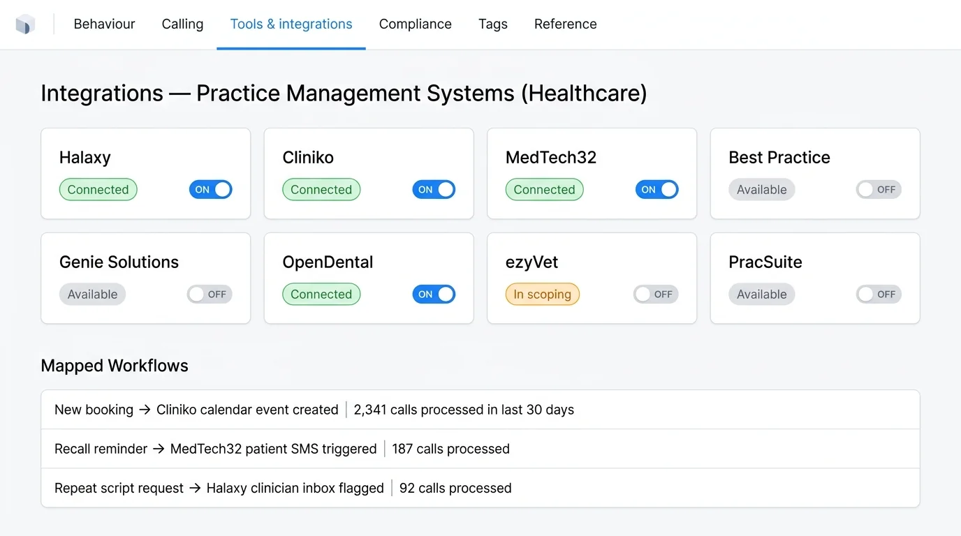Toggle off MedTech32 integration
The width and height of the screenshot is (961, 536).
(656, 189)
